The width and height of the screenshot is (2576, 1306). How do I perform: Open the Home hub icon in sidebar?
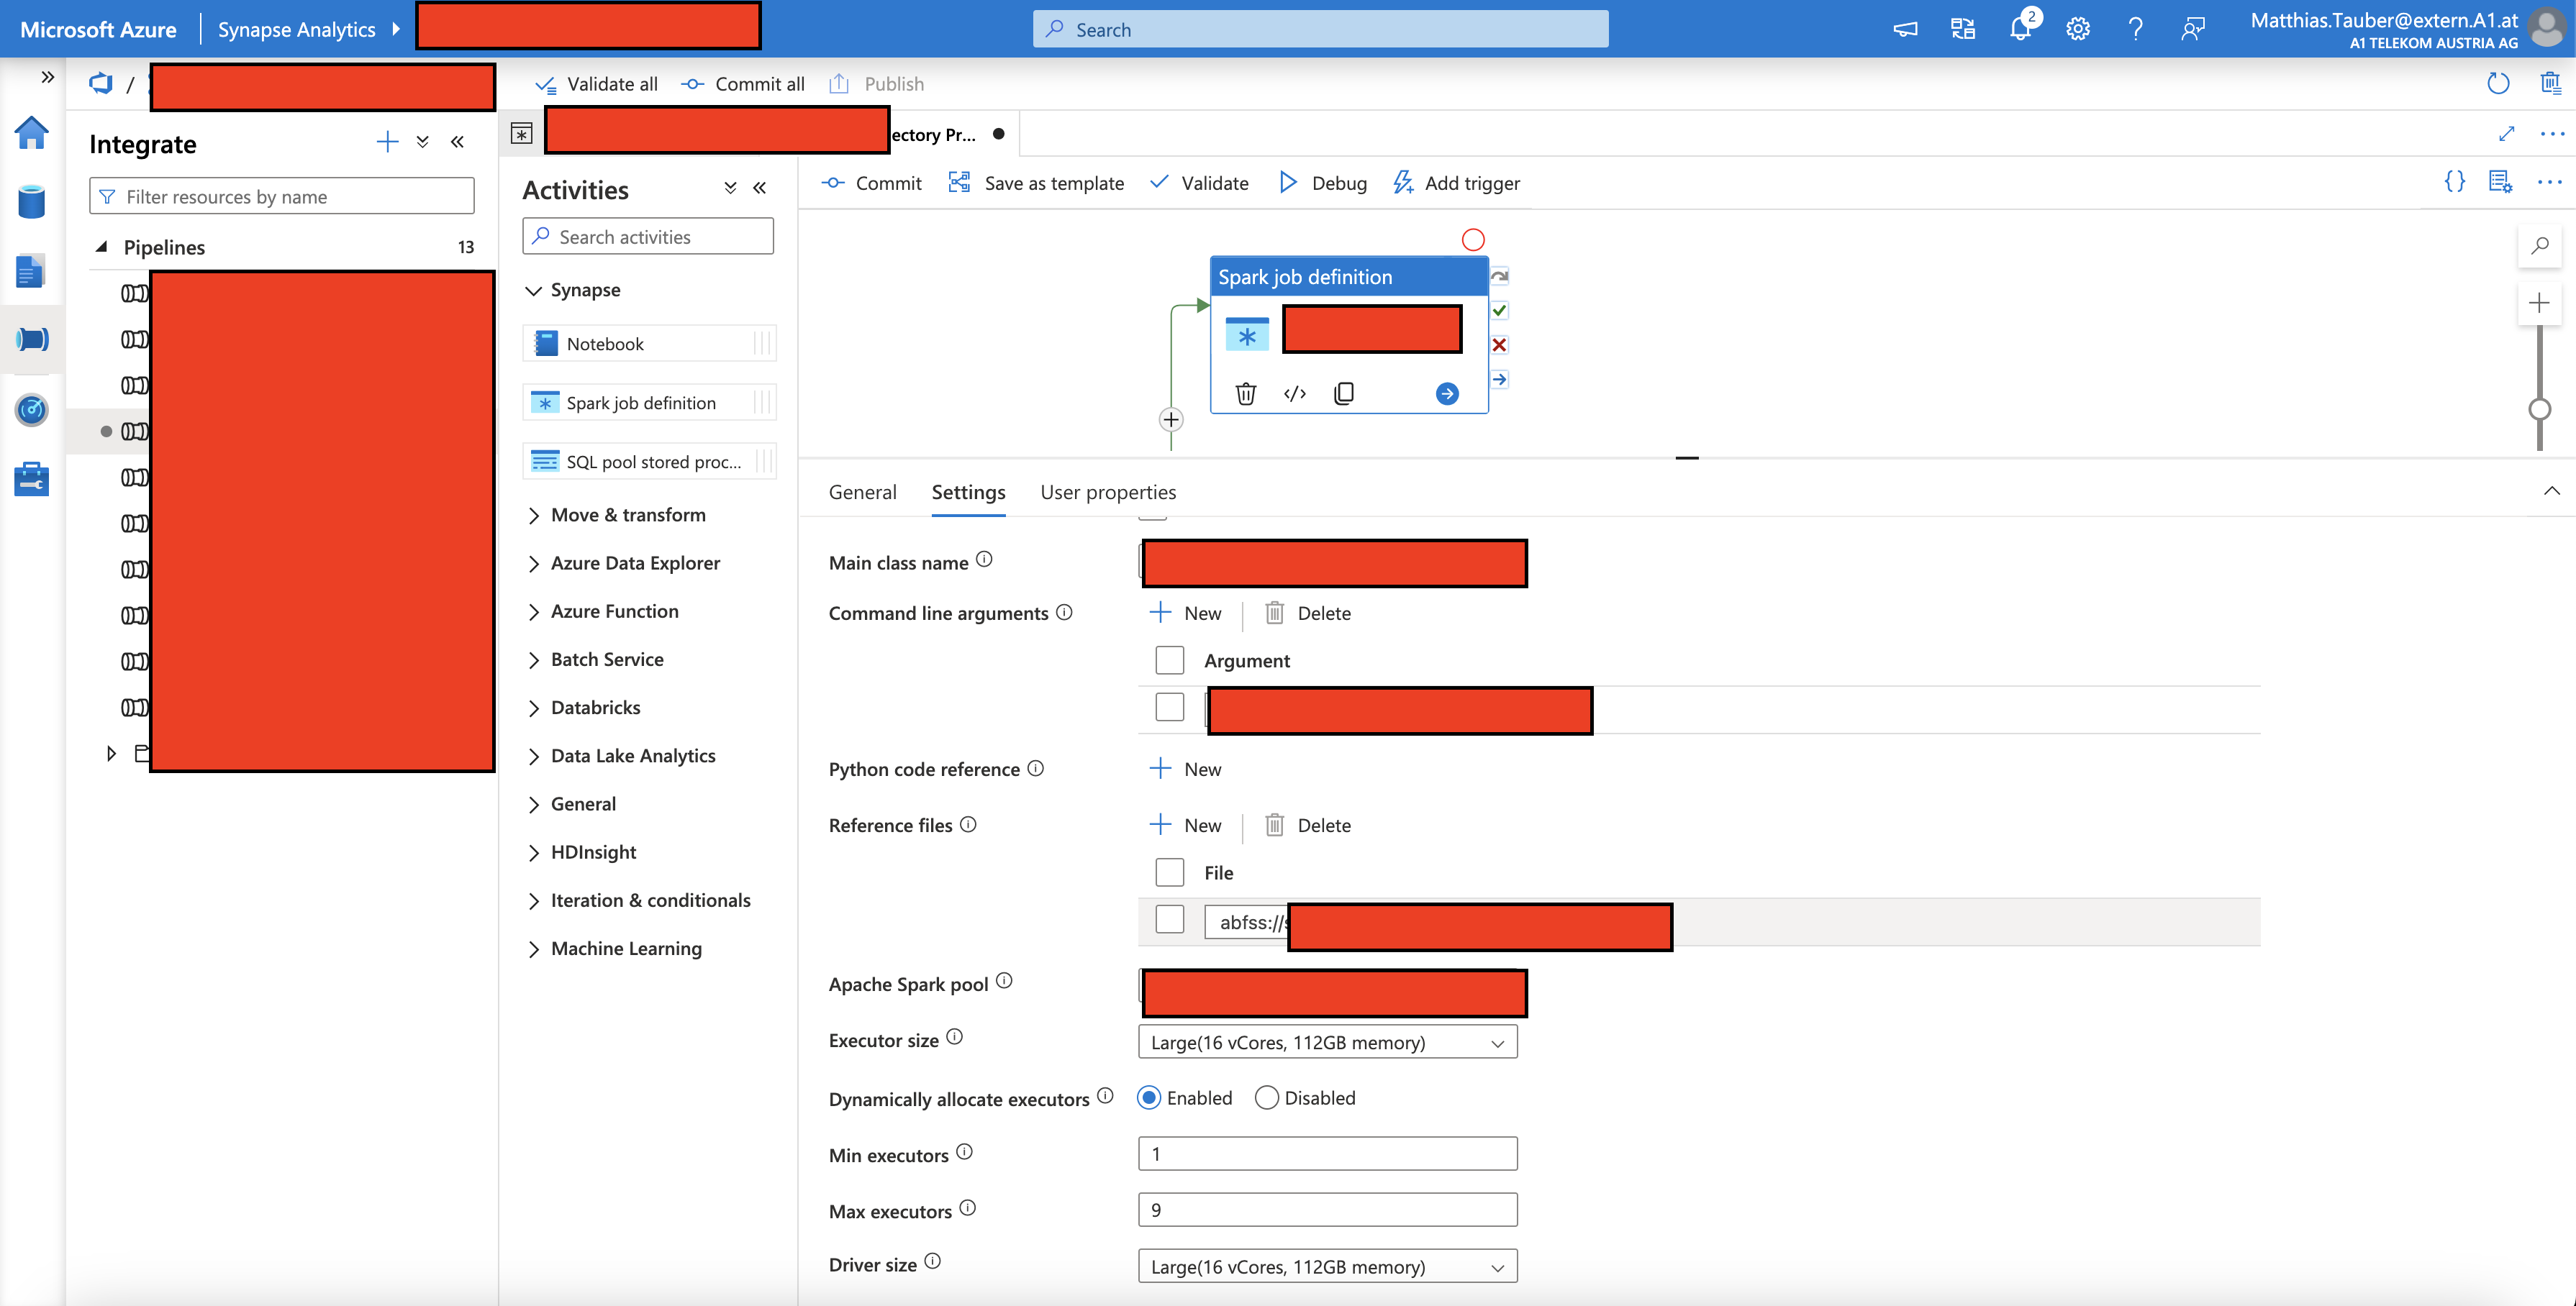(x=32, y=133)
